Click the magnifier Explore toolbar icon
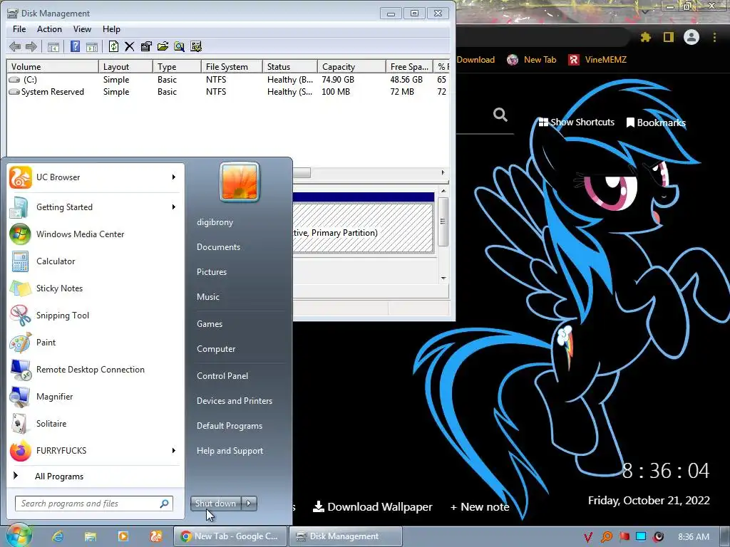Screen dimensions: 730x547 (179, 46)
